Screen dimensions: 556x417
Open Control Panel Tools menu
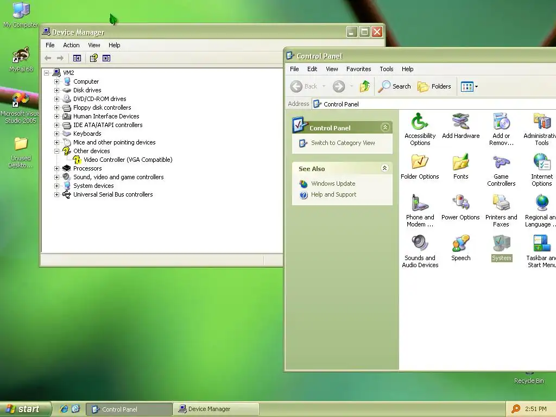coord(386,69)
